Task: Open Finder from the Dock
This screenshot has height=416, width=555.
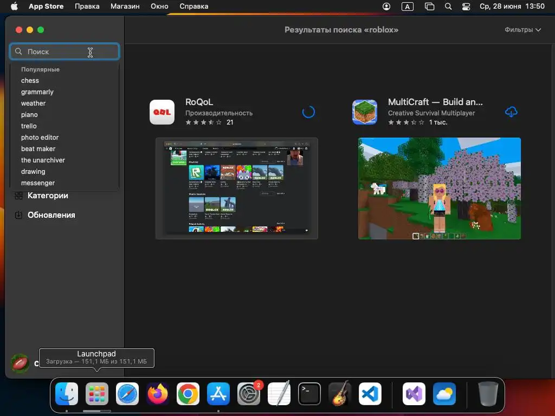Action: (x=67, y=394)
